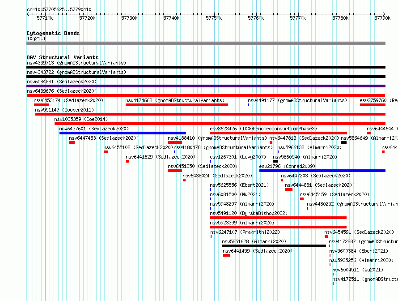This screenshot has width=398, height=301.
Task: Click the nsv4491177 gnomAD label
Action: pyautogui.click(x=297, y=100)
